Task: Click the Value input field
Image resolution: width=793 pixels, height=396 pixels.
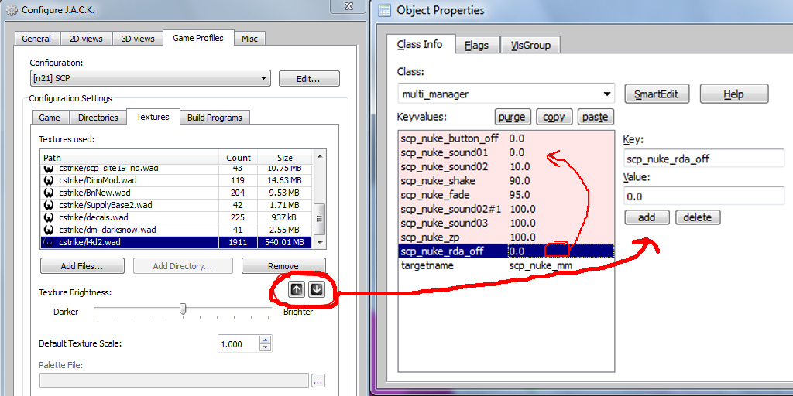Action: coord(704,196)
